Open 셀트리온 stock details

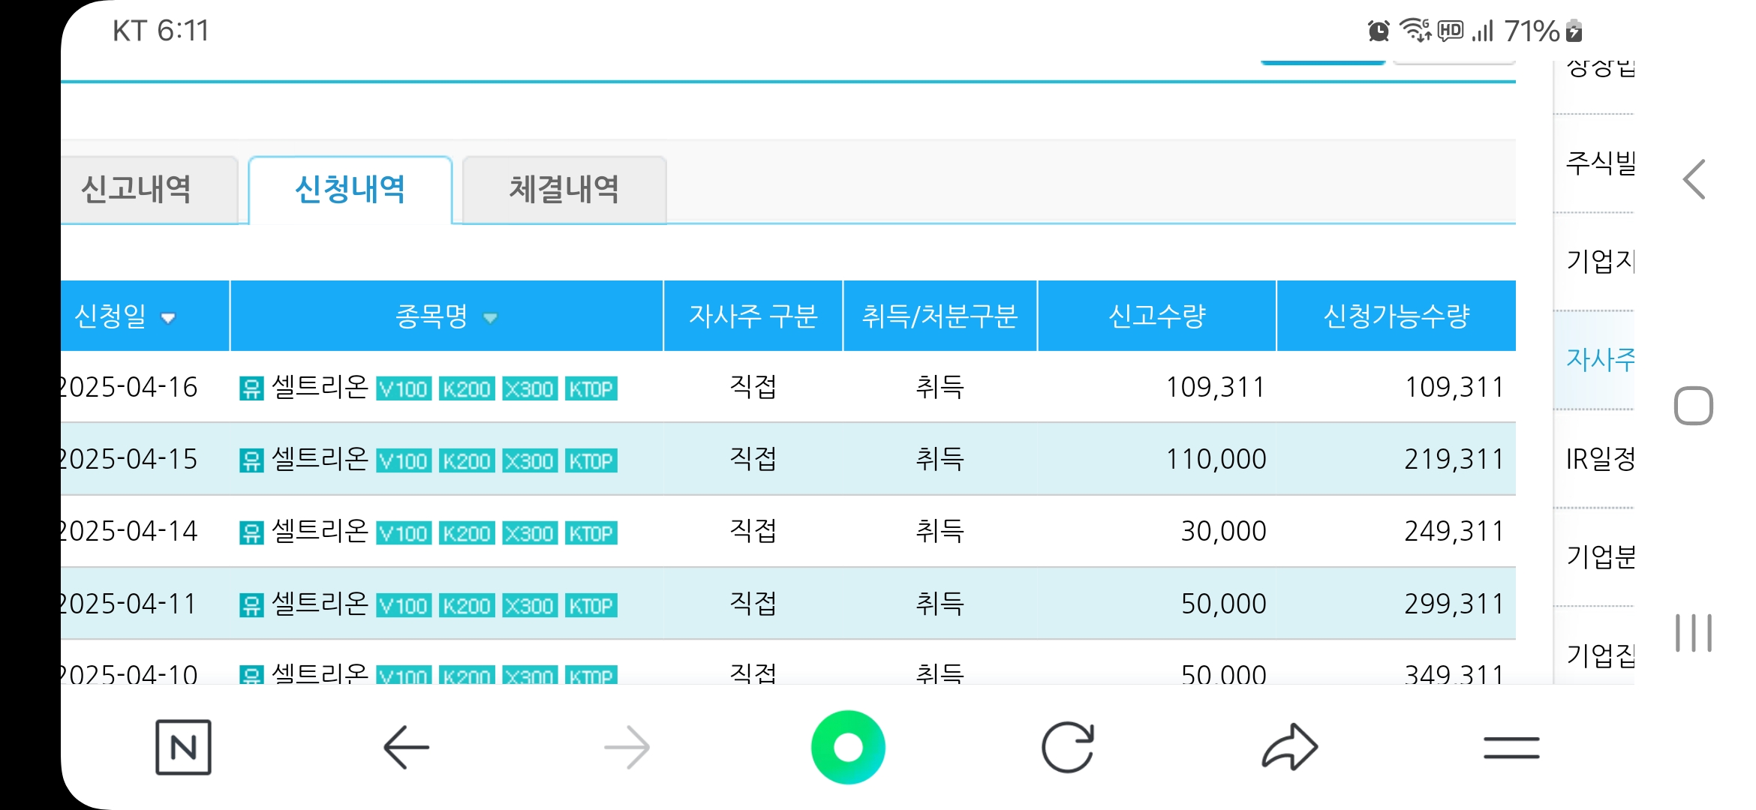click(x=319, y=388)
